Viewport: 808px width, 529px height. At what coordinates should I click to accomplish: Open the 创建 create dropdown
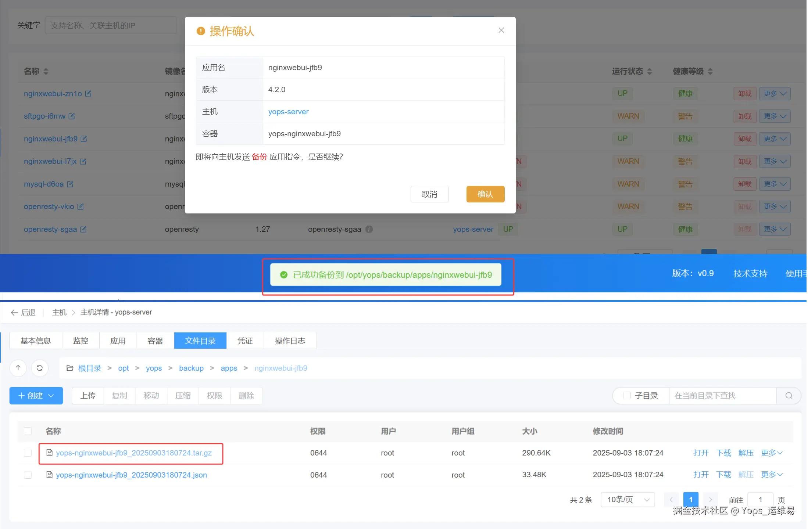click(36, 396)
